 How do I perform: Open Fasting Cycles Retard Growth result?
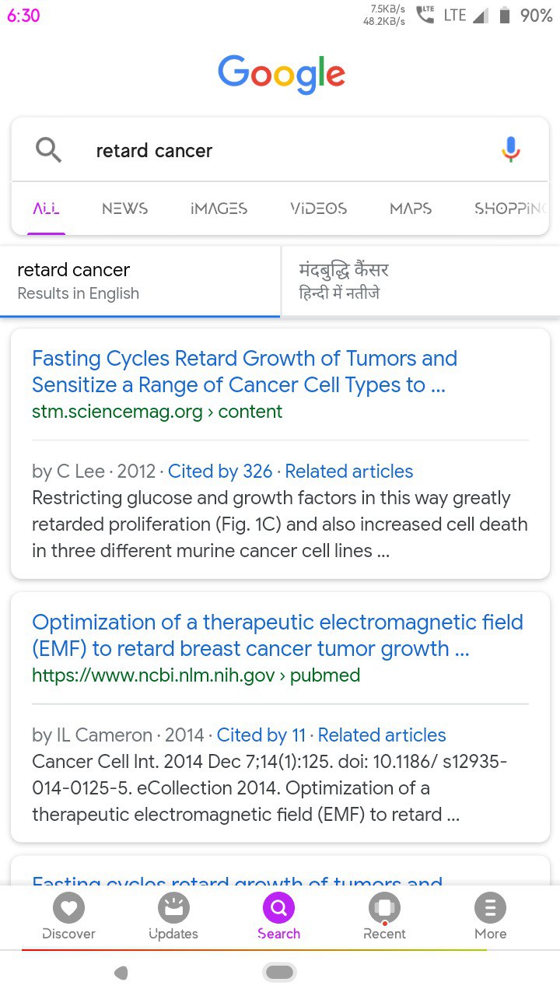[x=244, y=372]
